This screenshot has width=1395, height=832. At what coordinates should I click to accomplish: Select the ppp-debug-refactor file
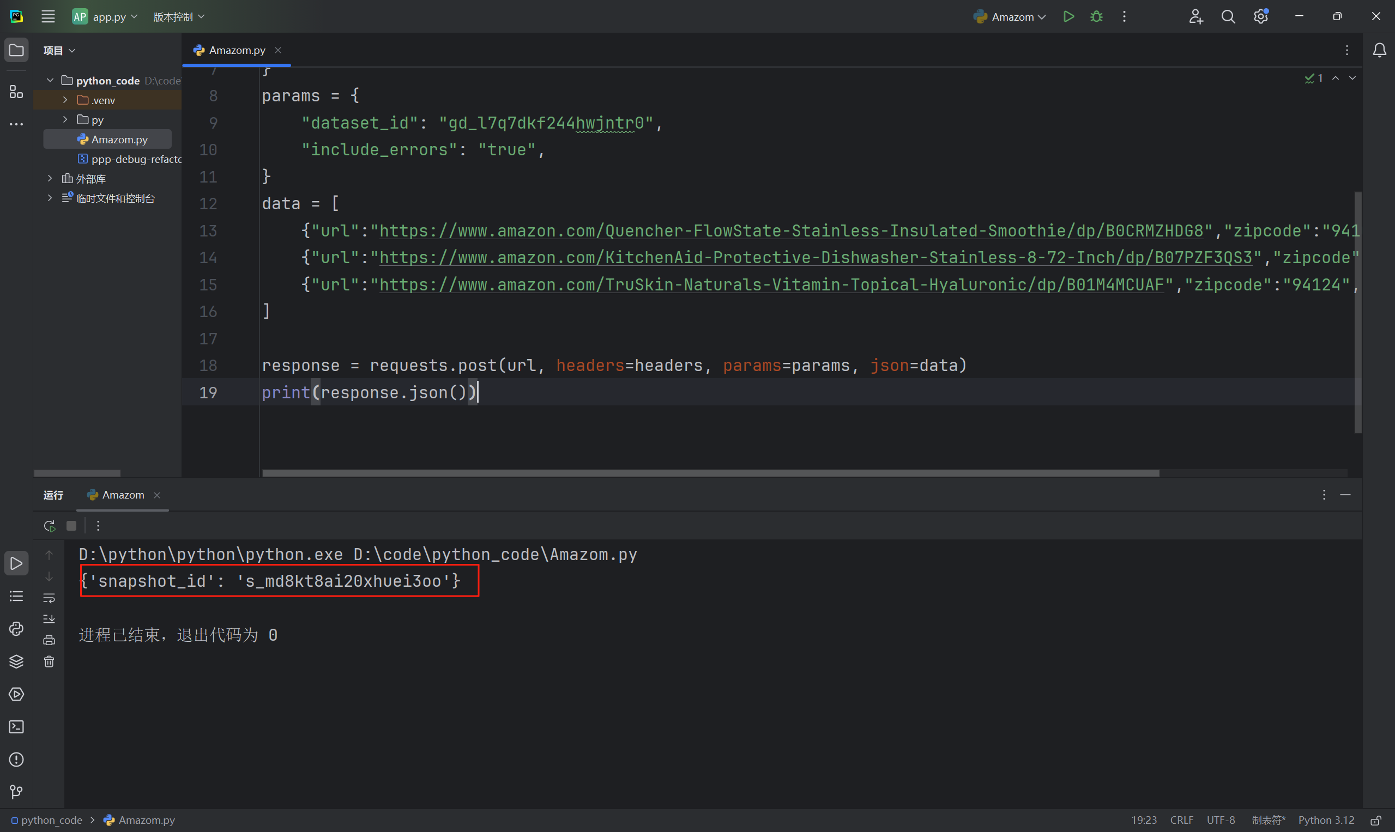(x=130, y=159)
